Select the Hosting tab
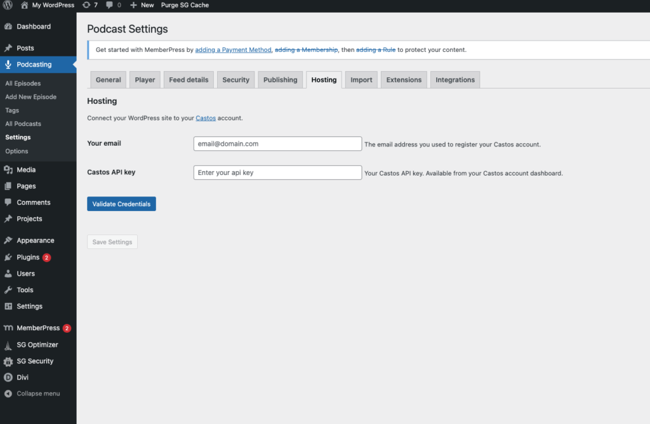Image resolution: width=650 pixels, height=424 pixels. (x=324, y=80)
